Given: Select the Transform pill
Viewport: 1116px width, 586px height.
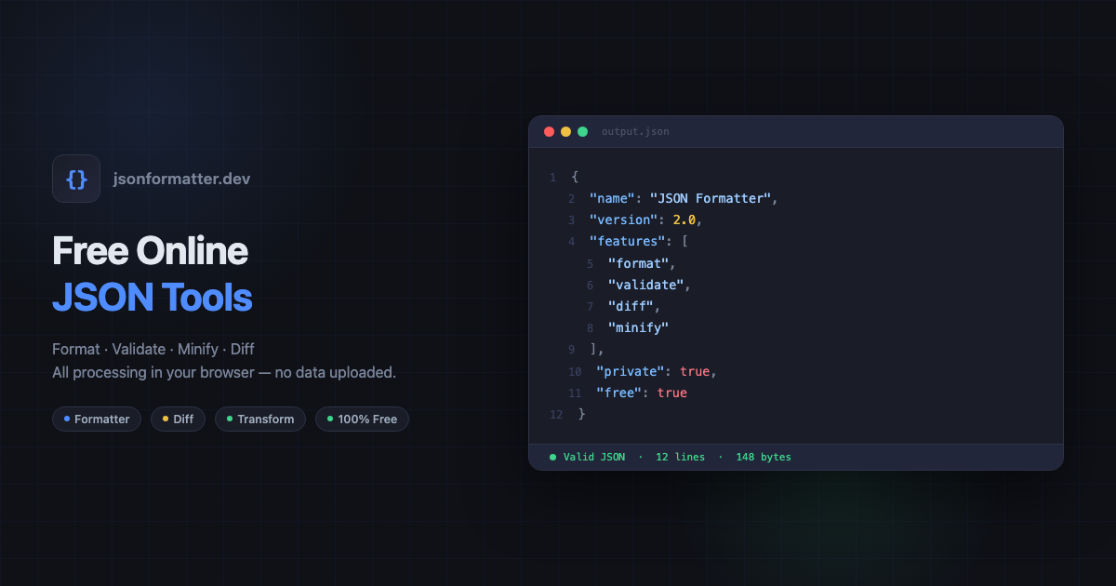Looking at the screenshot, I should point(260,419).
